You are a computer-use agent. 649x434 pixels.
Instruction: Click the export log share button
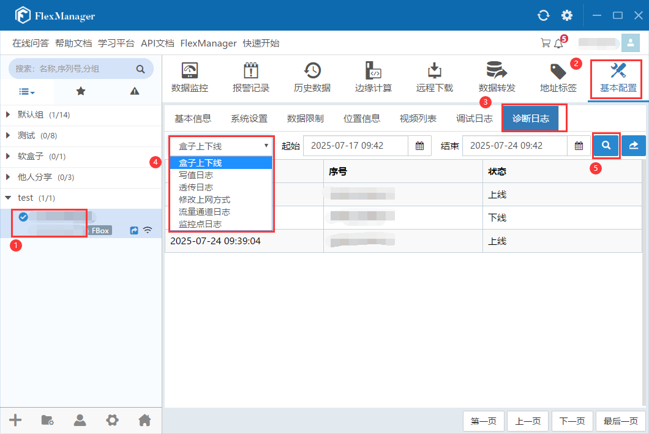pos(634,146)
